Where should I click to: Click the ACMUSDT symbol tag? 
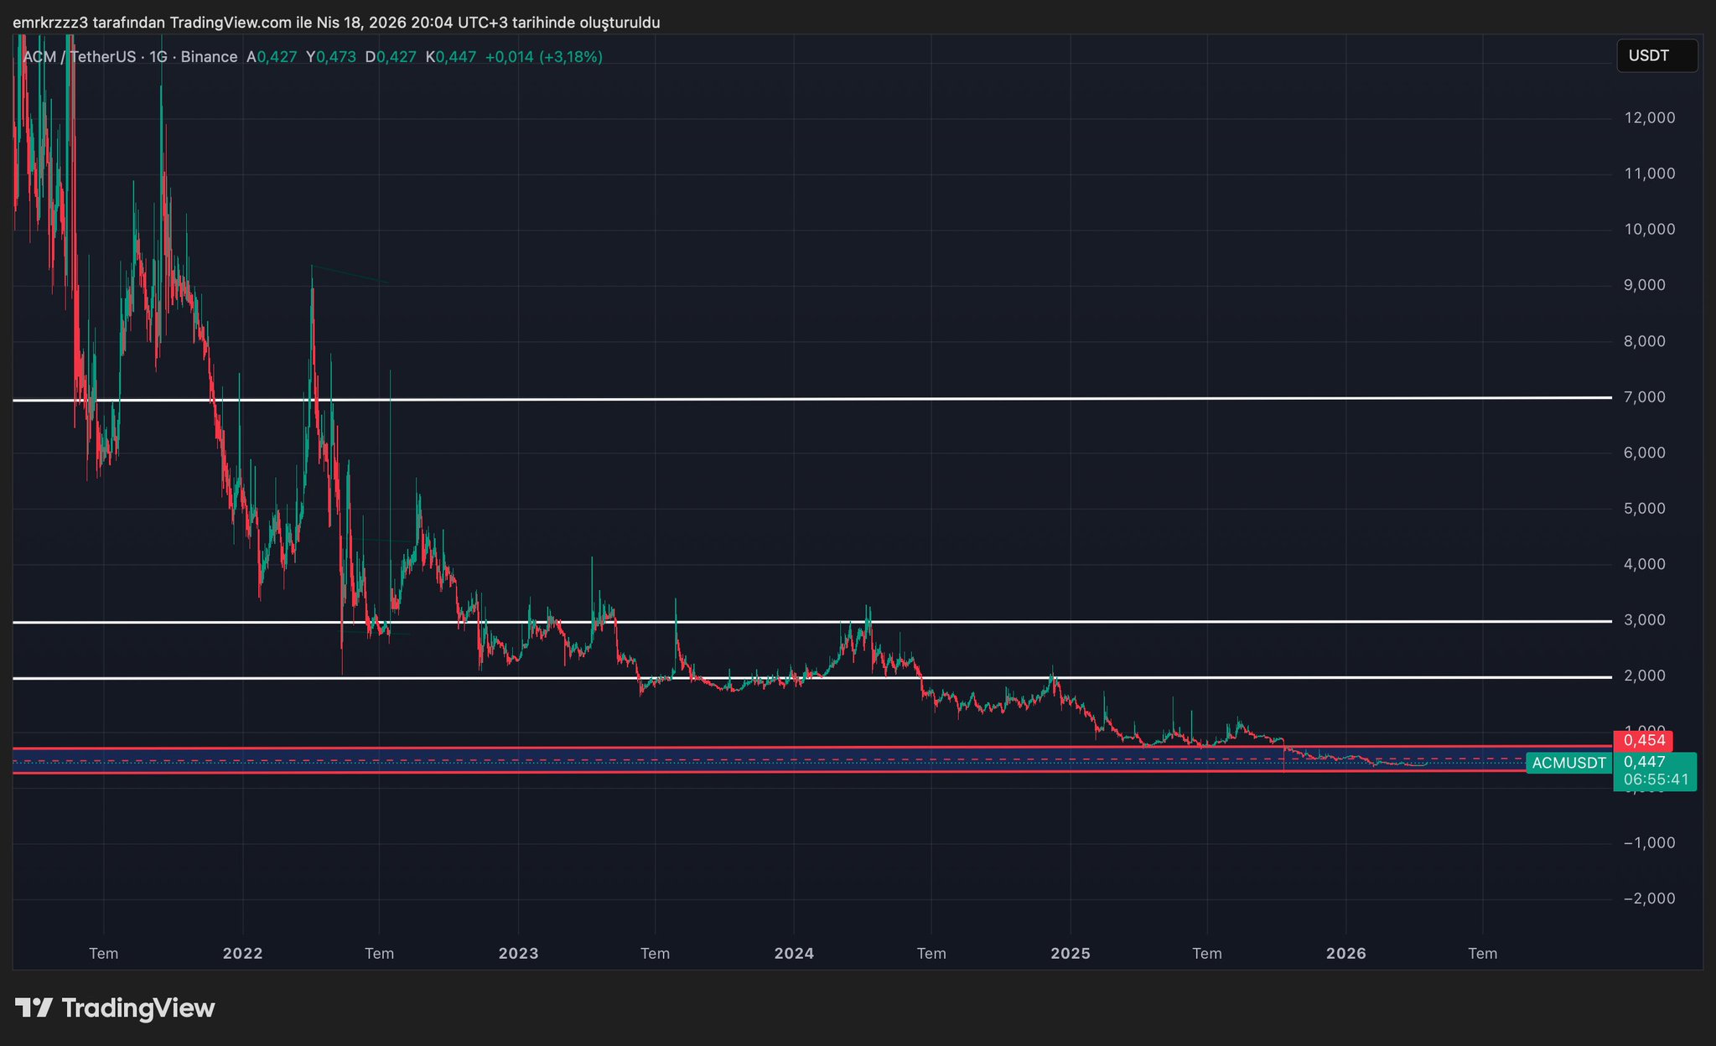click(x=1568, y=763)
